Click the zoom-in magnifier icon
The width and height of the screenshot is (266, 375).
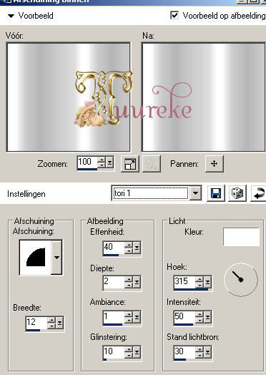click(130, 164)
